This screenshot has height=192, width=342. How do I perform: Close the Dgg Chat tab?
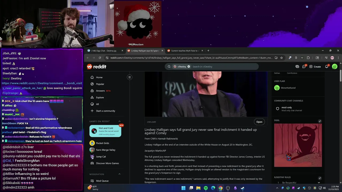coord(122,51)
